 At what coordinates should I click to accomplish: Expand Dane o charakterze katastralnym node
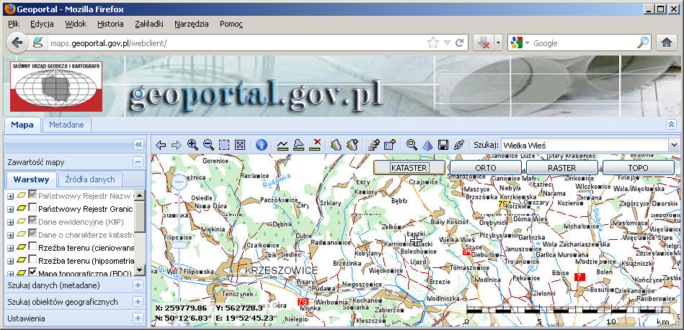coord(11,235)
